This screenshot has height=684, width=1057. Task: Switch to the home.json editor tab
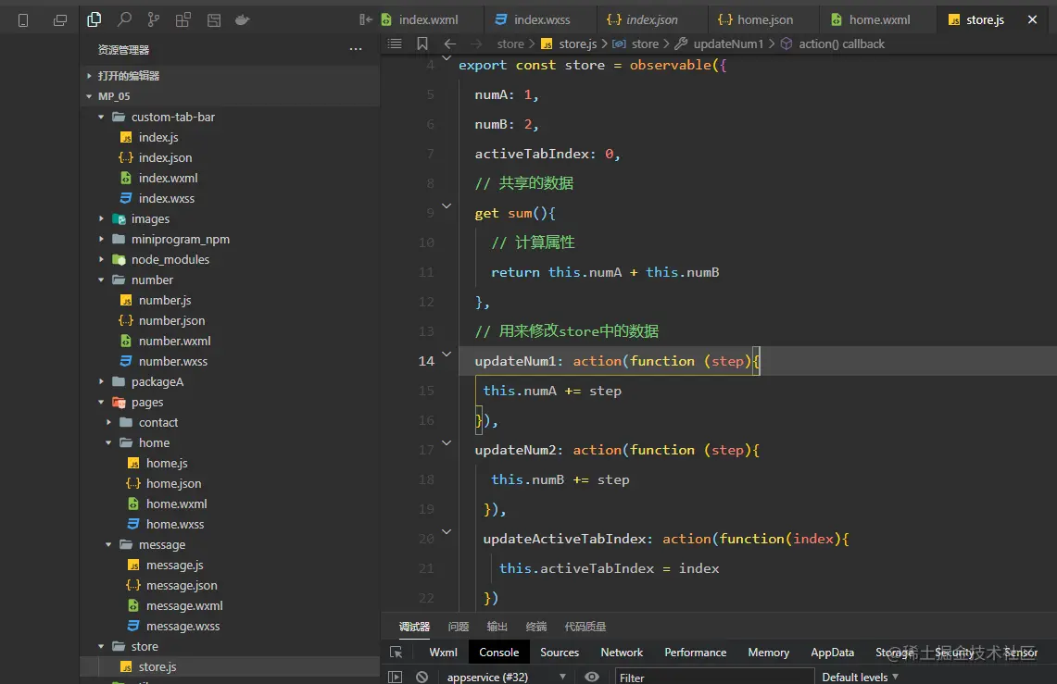764,19
